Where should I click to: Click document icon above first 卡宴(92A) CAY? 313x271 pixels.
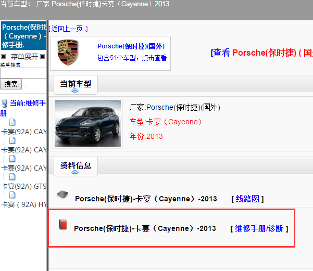12,122
